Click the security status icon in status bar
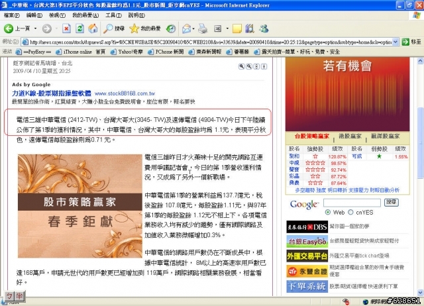Screen dimensions: 424x306 coord(346,301)
